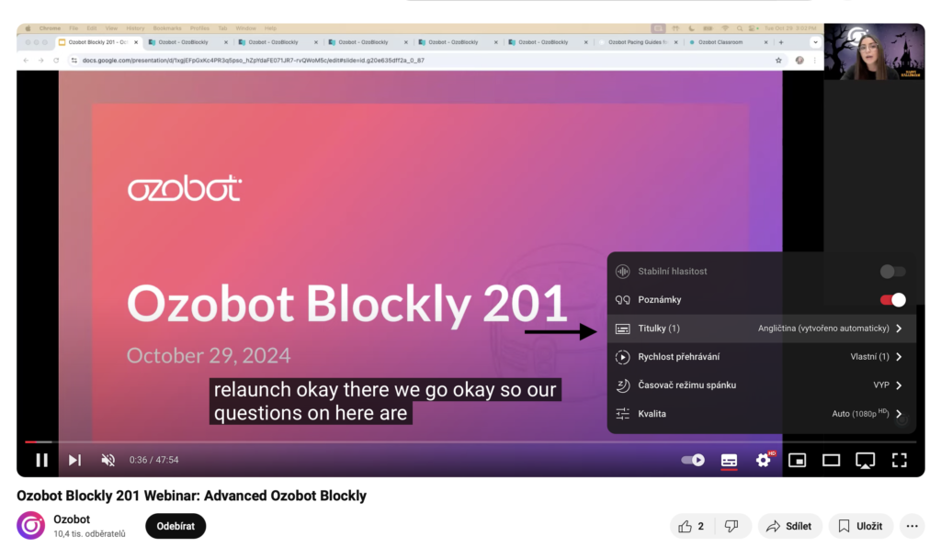Go to the Ozobot channel name link
Screen dimensions: 941x547
click(72, 519)
